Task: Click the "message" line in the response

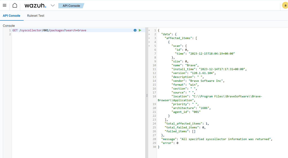Action: tap(217, 139)
